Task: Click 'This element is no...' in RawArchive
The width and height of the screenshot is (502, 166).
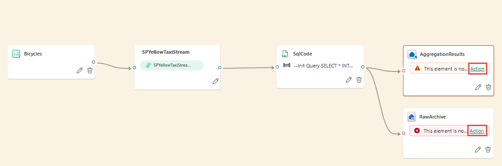Action: (x=445, y=131)
